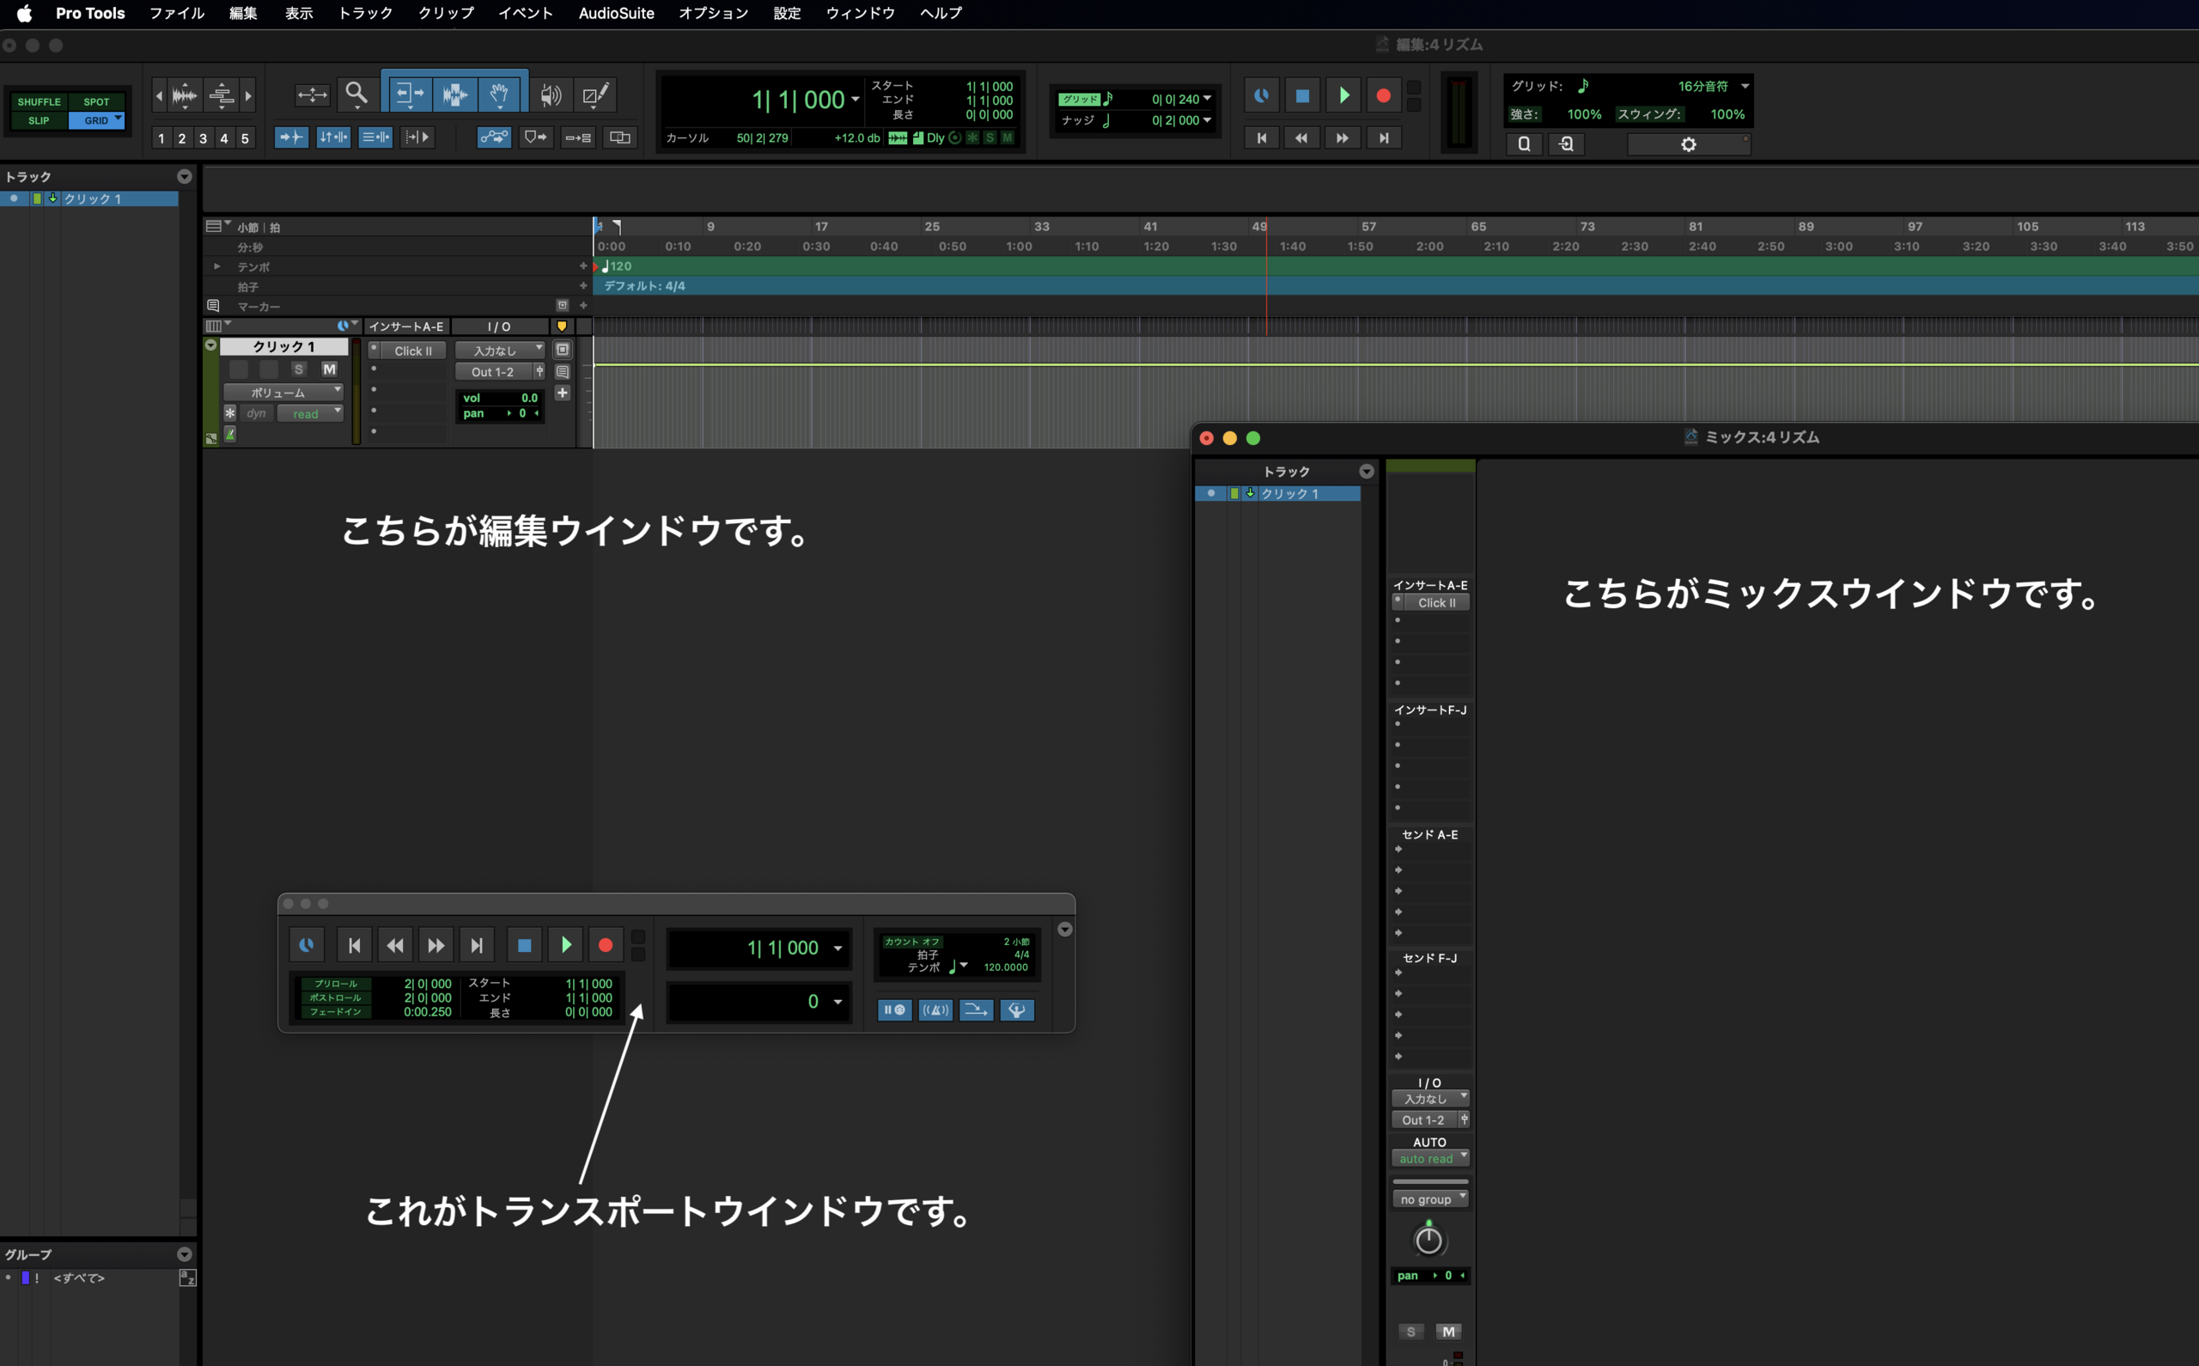Viewport: 2199px width, 1366px height.
Task: Select the Scrubber speaker tool
Action: click(x=550, y=94)
